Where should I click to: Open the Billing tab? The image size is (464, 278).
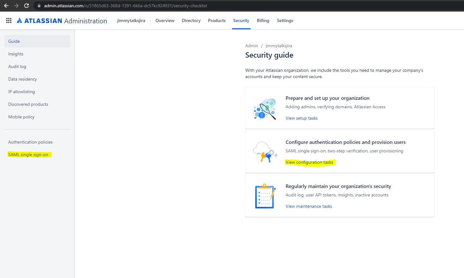tap(263, 20)
